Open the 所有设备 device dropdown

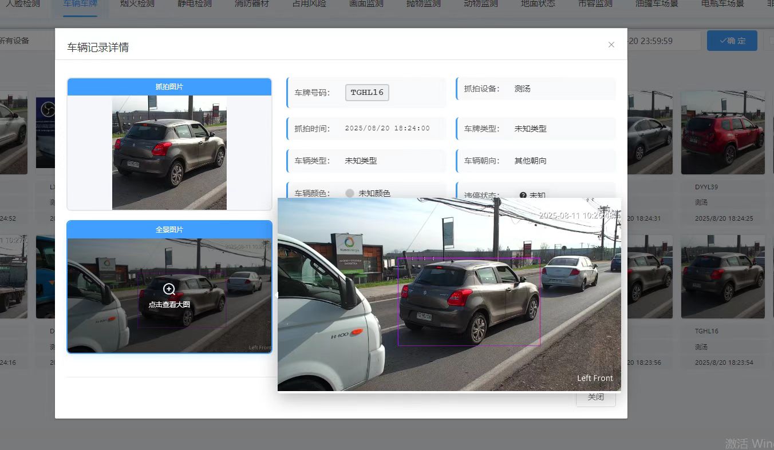27,41
